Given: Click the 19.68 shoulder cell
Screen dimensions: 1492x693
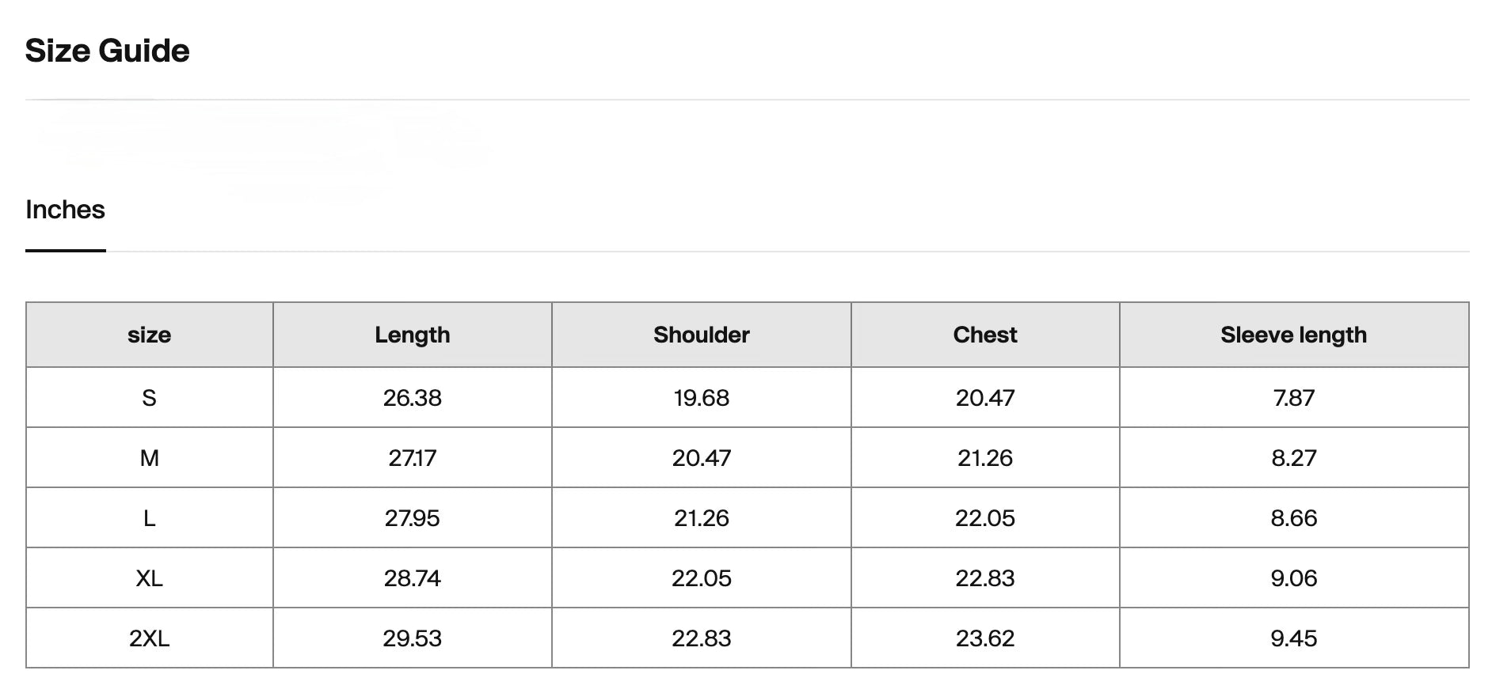Looking at the screenshot, I should tap(702, 397).
